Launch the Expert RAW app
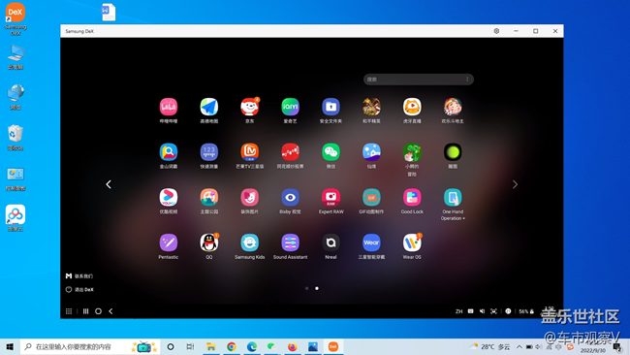Viewport: 630px width, 355px height. (331, 198)
